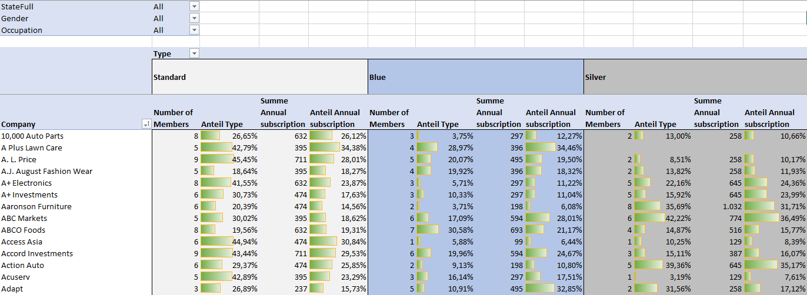Open the Company row filter dropdown
807x295 pixels.
pos(146,124)
